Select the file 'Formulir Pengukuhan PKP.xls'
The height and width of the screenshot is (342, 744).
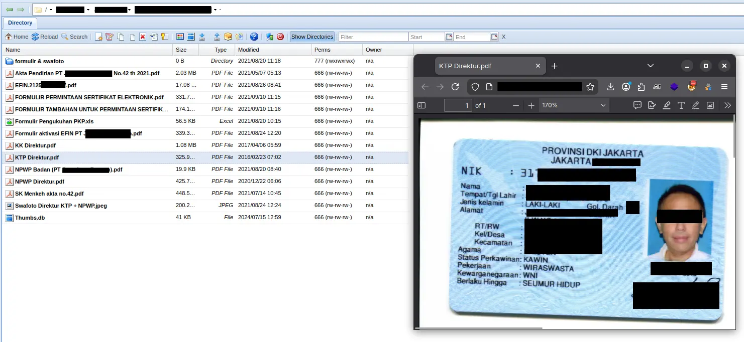pyautogui.click(x=54, y=121)
